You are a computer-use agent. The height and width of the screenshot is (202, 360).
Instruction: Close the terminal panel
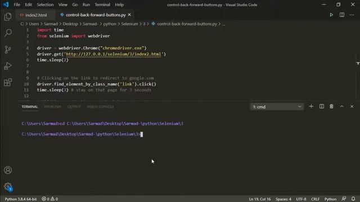pyautogui.click(x=352, y=107)
